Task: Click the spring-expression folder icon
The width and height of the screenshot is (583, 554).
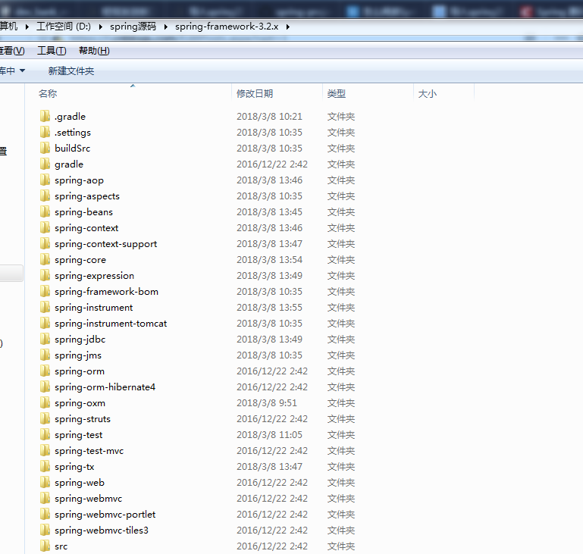Action: pyautogui.click(x=45, y=275)
